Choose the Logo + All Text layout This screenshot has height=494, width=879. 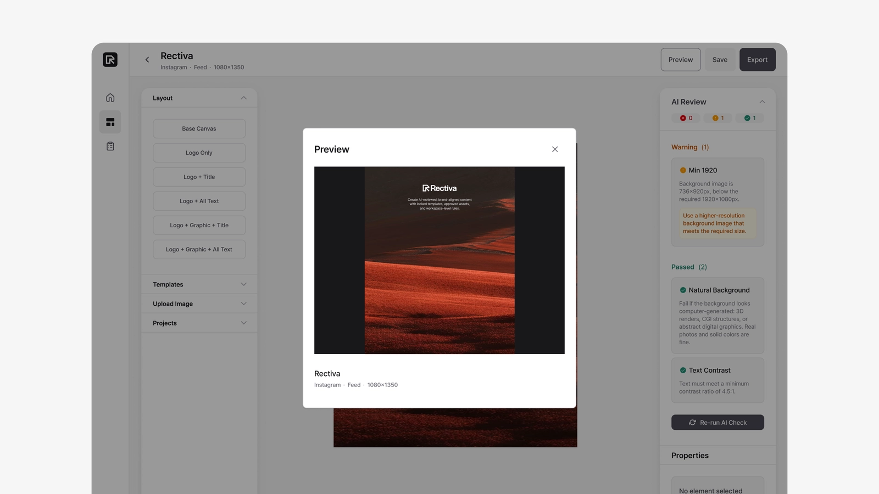(x=199, y=201)
